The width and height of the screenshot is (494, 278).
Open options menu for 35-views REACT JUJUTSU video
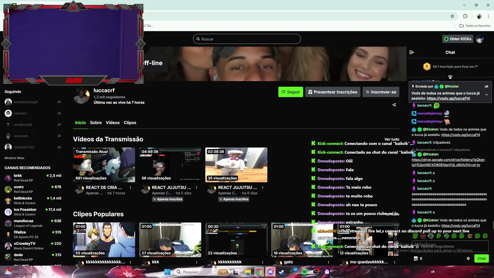pos(262,188)
